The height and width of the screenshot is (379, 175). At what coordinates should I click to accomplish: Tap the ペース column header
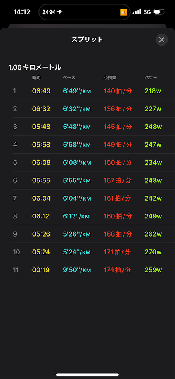pos(69,78)
